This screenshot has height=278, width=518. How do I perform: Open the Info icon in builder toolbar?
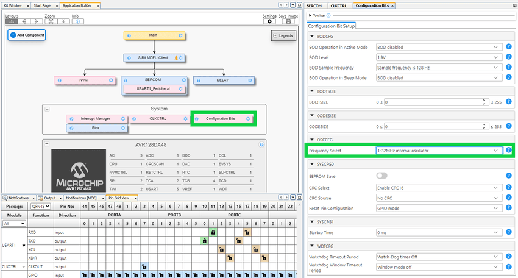pos(78,21)
